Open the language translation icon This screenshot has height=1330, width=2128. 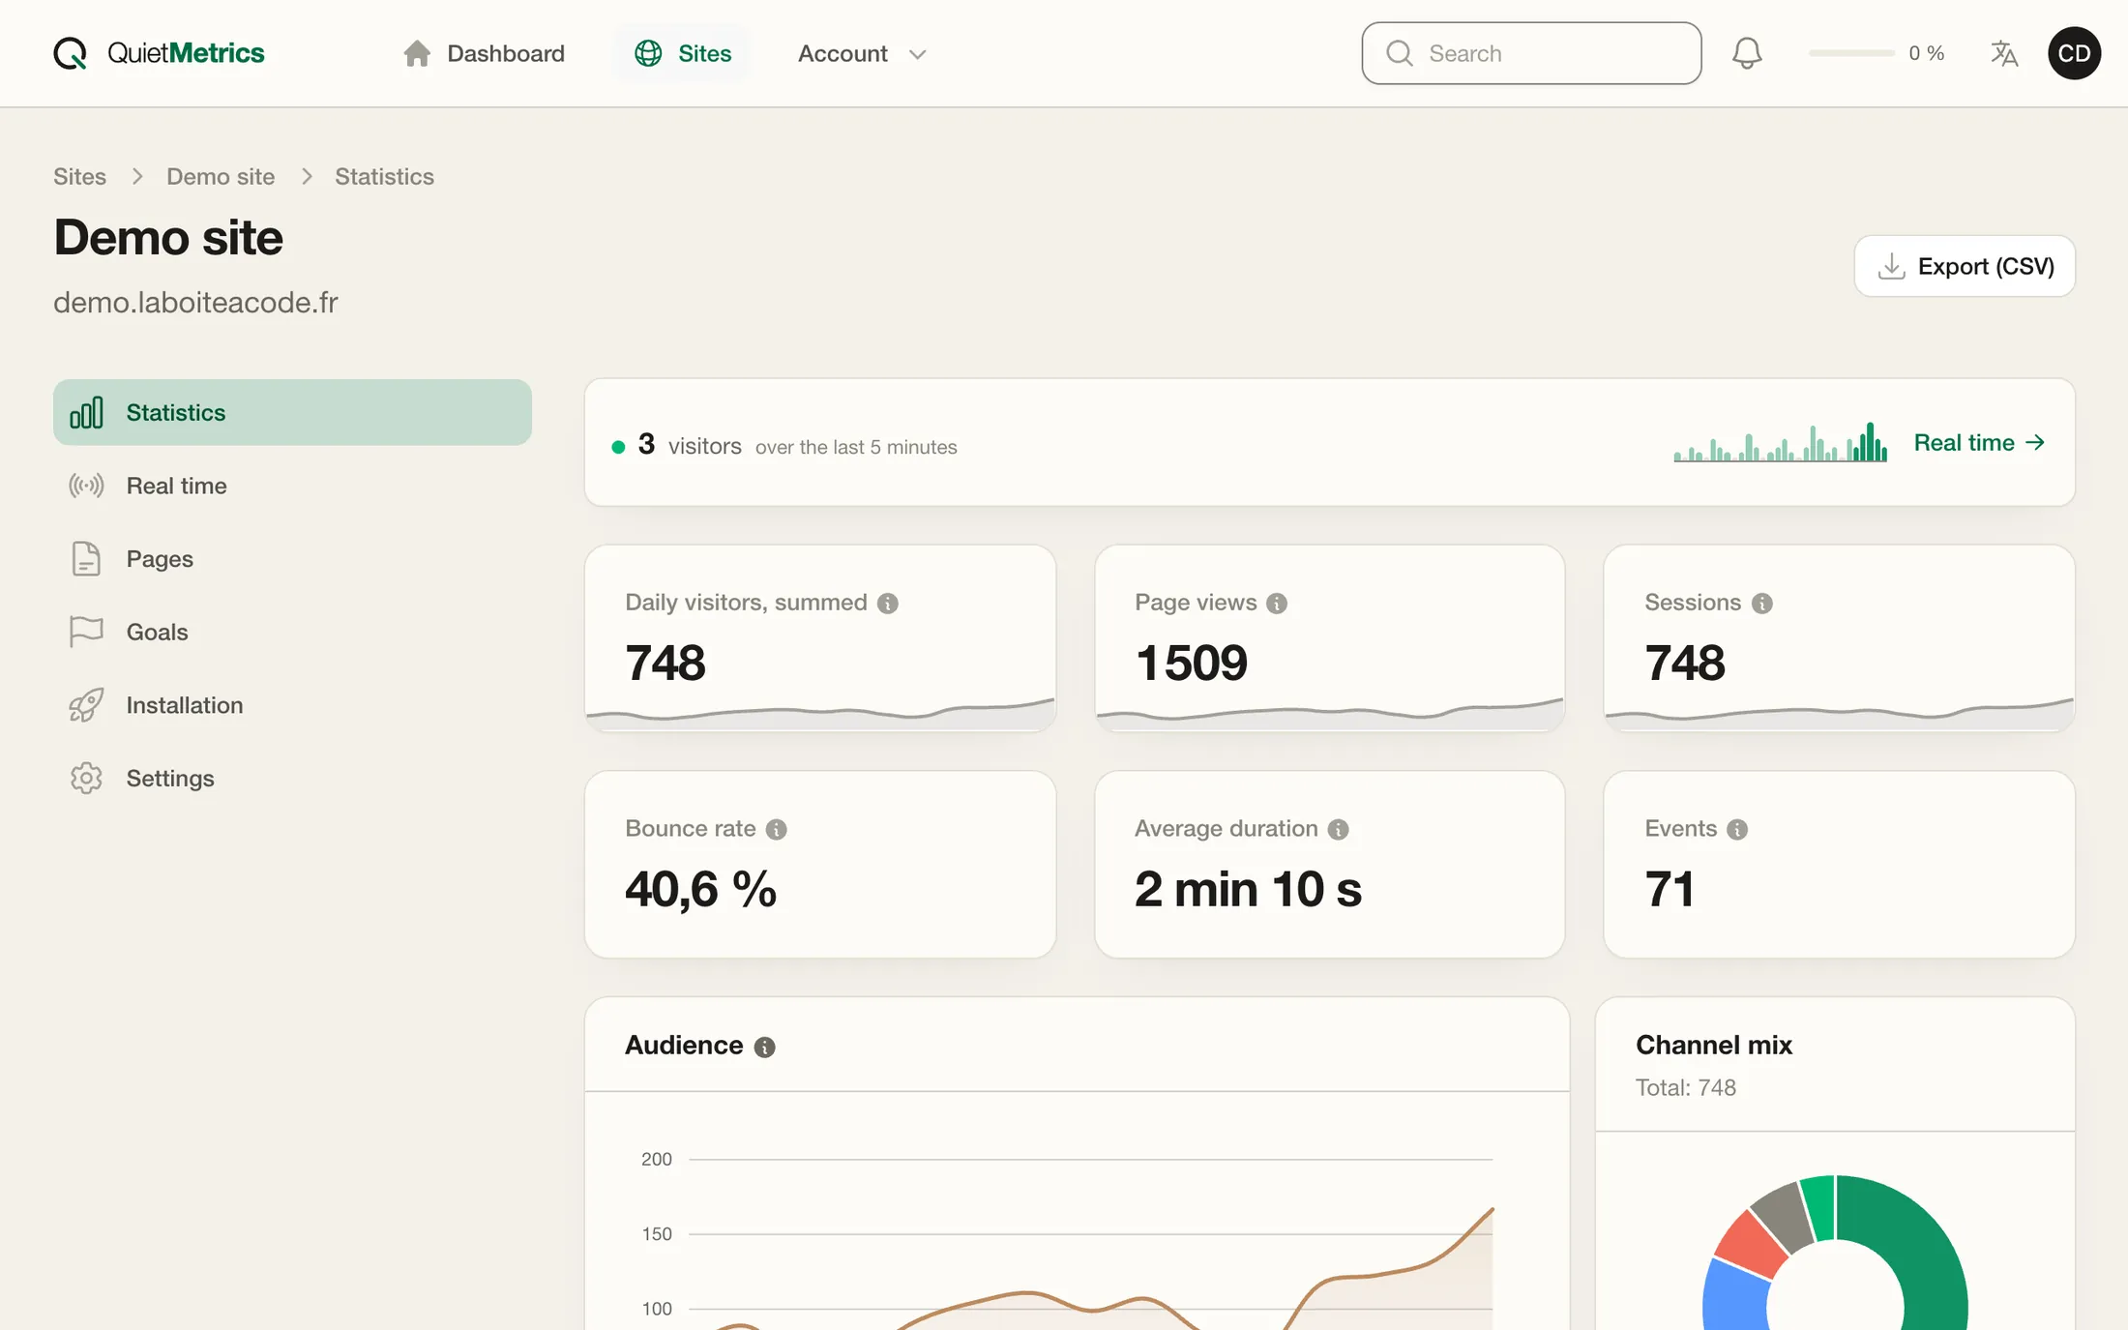coord(2004,53)
